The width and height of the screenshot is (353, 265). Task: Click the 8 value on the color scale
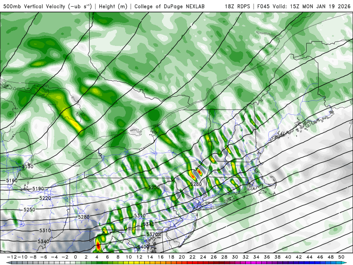click(x=118, y=257)
